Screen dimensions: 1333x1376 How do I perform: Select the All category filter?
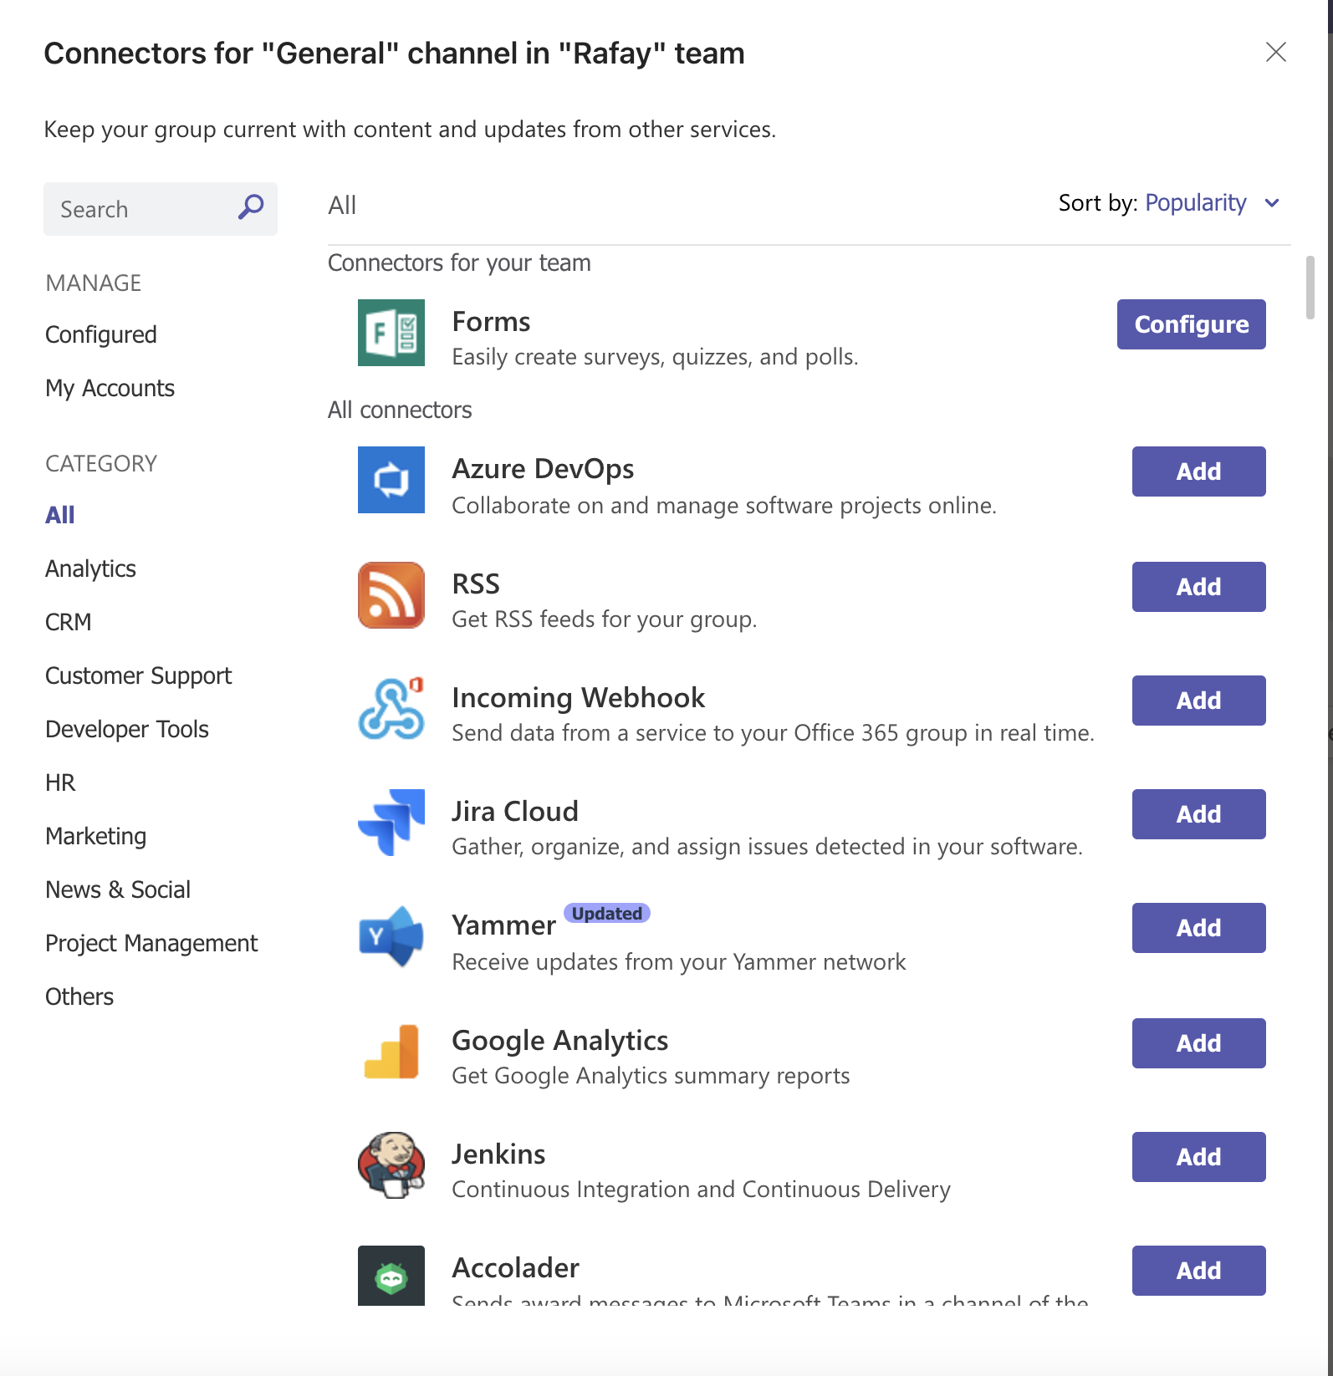tap(60, 515)
